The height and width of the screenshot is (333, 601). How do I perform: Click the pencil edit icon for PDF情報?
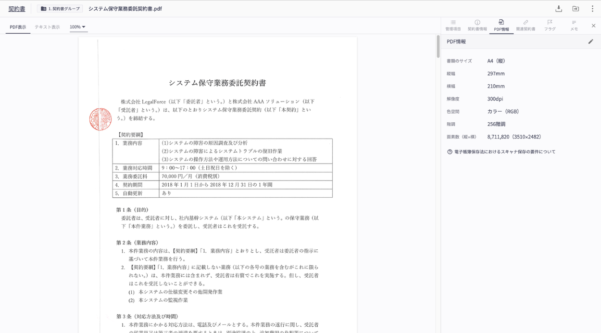click(590, 41)
